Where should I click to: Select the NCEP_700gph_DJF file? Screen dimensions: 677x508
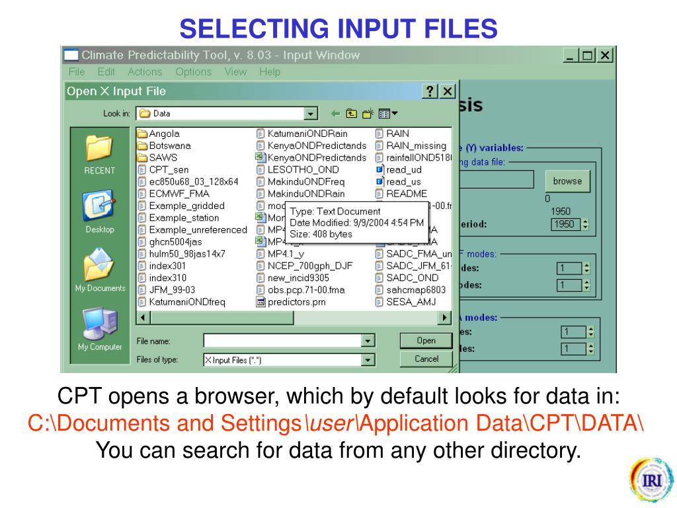tap(304, 266)
